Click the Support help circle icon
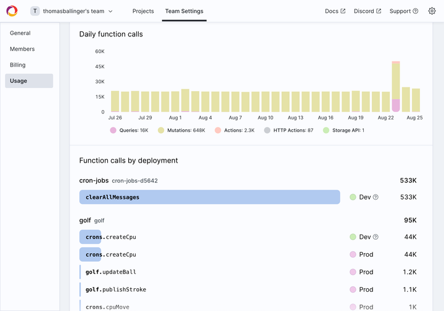444x311 pixels. point(416,11)
